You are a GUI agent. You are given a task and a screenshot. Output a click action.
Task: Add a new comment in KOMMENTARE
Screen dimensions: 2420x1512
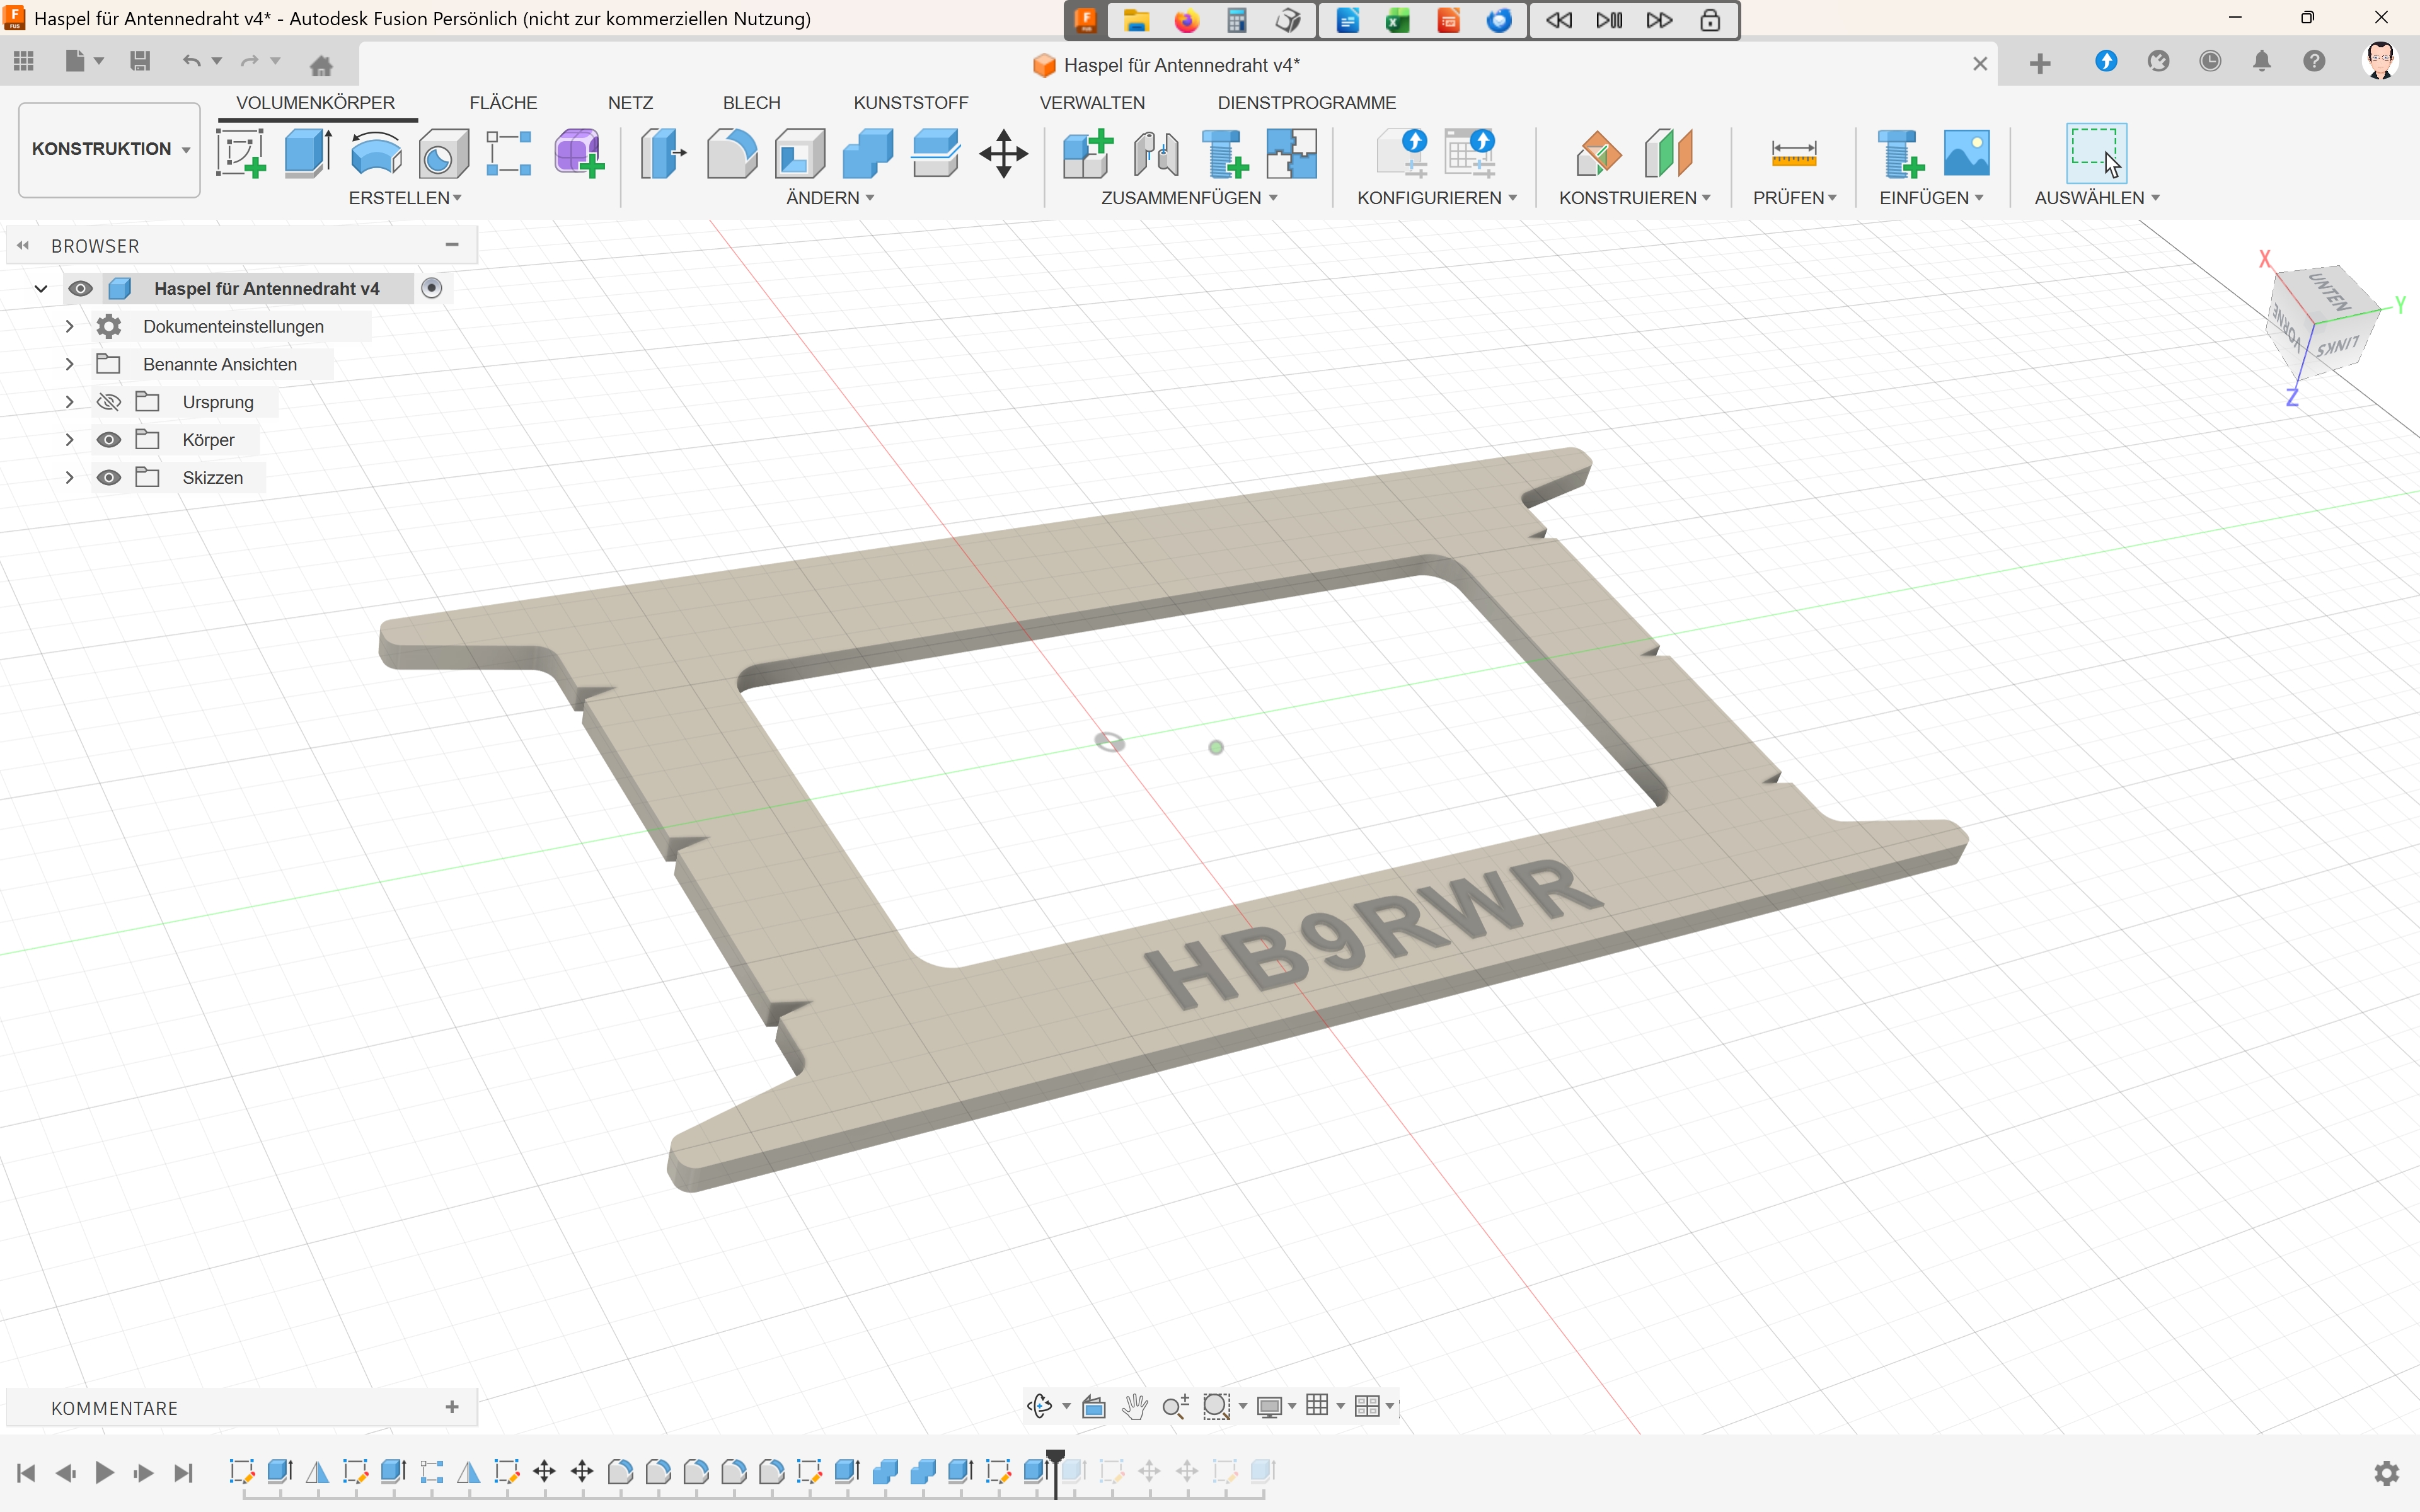click(x=452, y=1407)
